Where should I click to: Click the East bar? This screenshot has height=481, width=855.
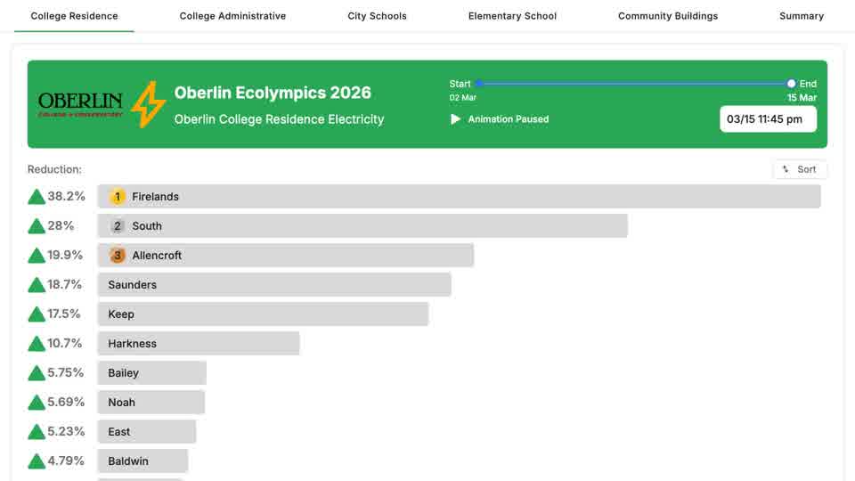[x=147, y=432]
